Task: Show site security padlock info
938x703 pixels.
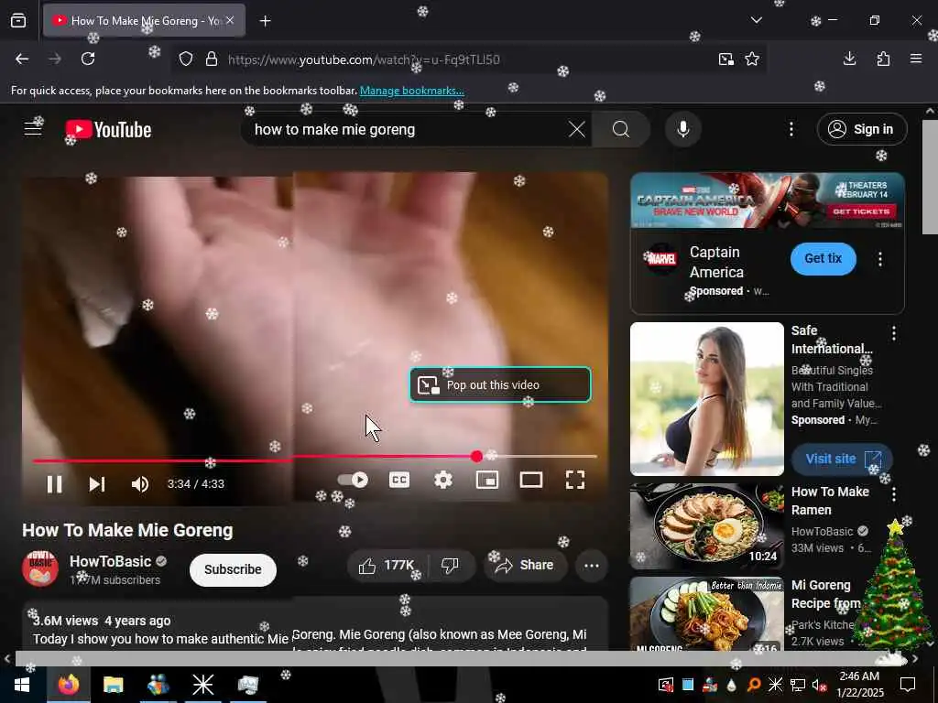Action: tap(212, 59)
